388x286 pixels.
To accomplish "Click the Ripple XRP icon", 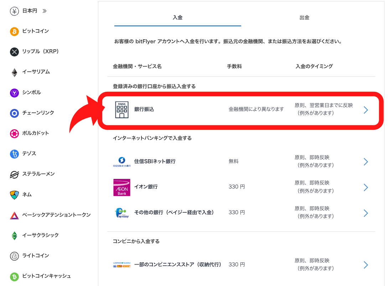I will coord(14,52).
